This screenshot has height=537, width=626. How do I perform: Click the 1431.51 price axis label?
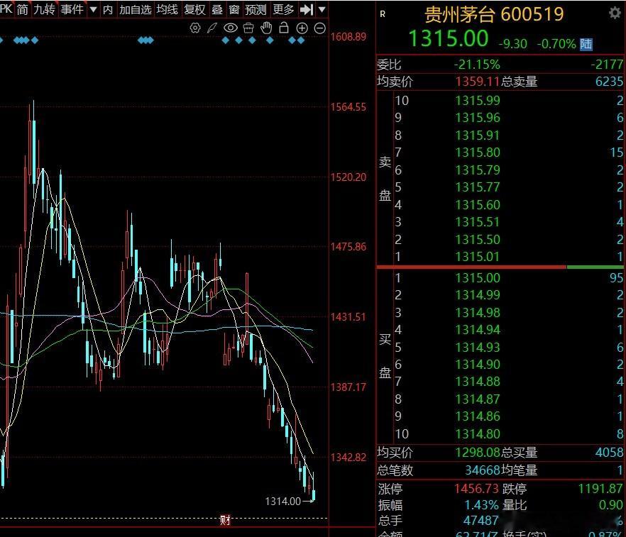coord(348,317)
